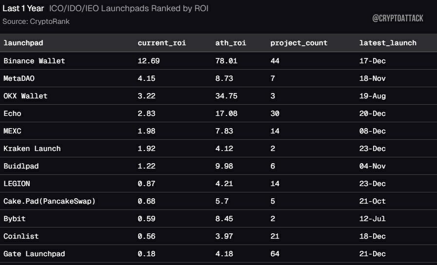Screen dimensions: 437x265
Task: Sort by the current_roi column header
Action: (x=161, y=43)
